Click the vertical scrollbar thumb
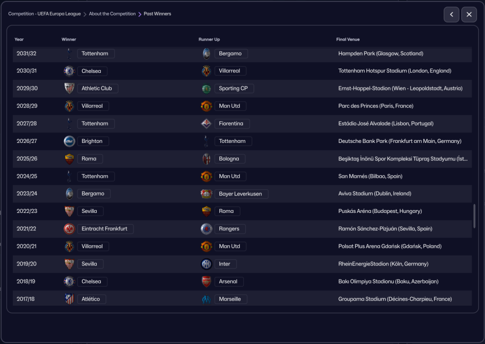This screenshot has height=344, width=485. coord(474,216)
